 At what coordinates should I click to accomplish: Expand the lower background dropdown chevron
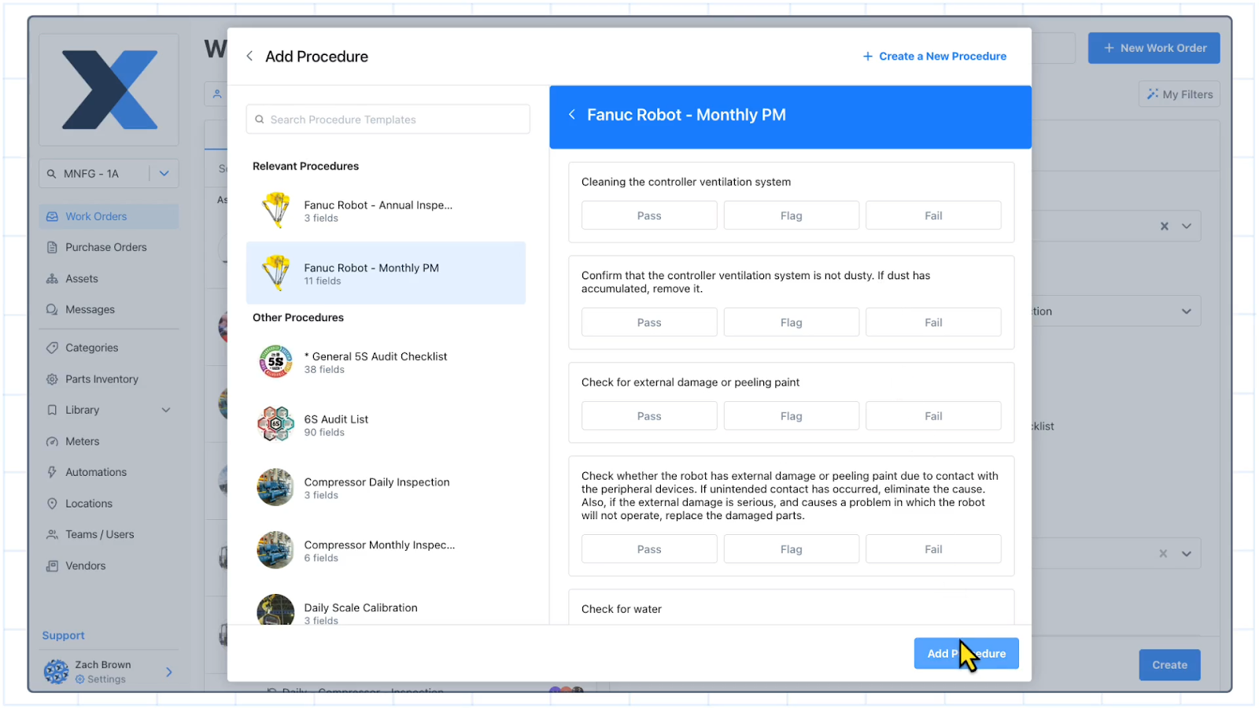[x=1187, y=554]
